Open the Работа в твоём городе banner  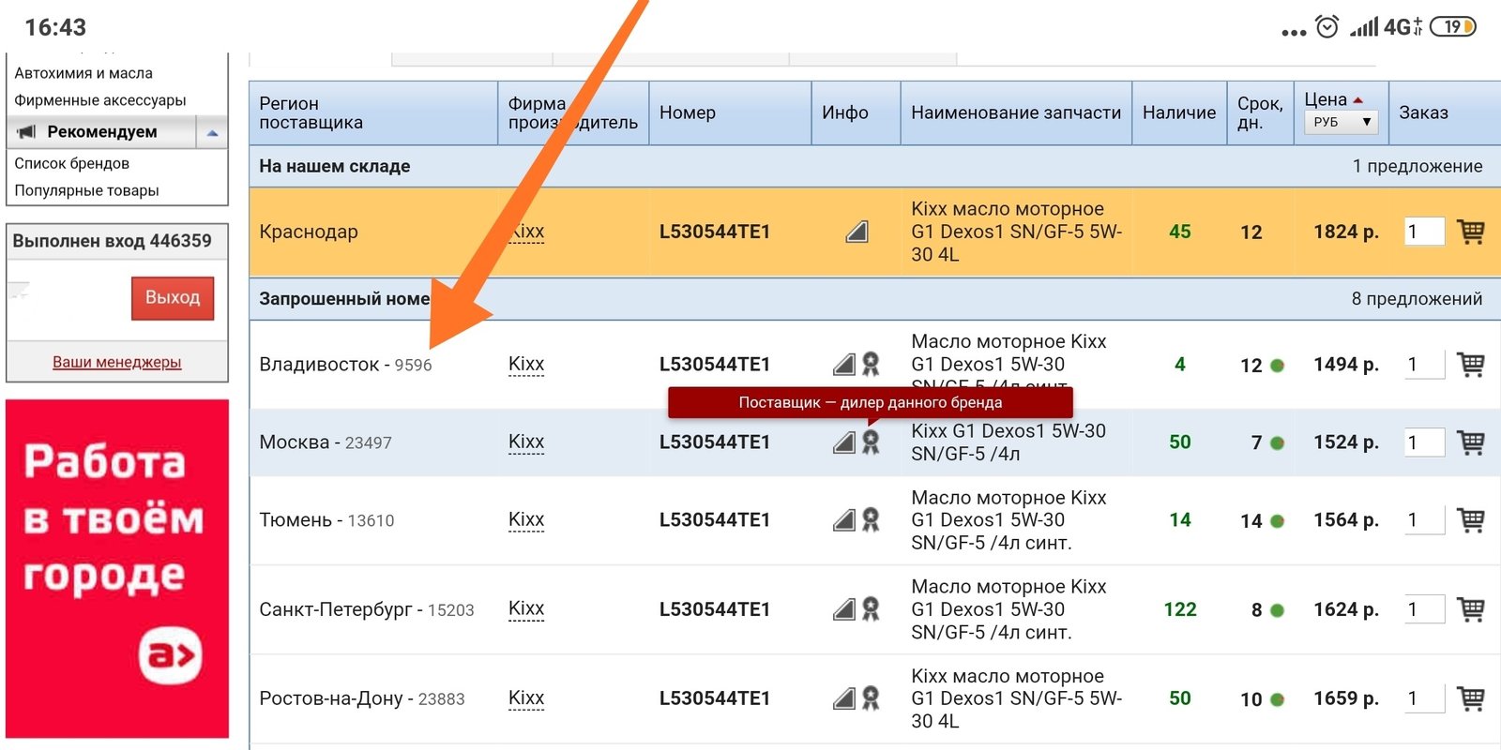pyautogui.click(x=117, y=569)
